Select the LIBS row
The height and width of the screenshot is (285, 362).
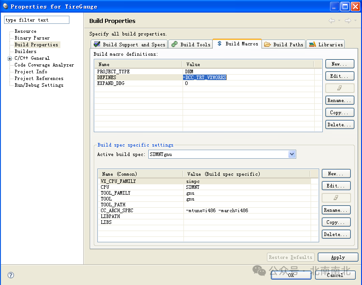pyautogui.click(x=205, y=222)
